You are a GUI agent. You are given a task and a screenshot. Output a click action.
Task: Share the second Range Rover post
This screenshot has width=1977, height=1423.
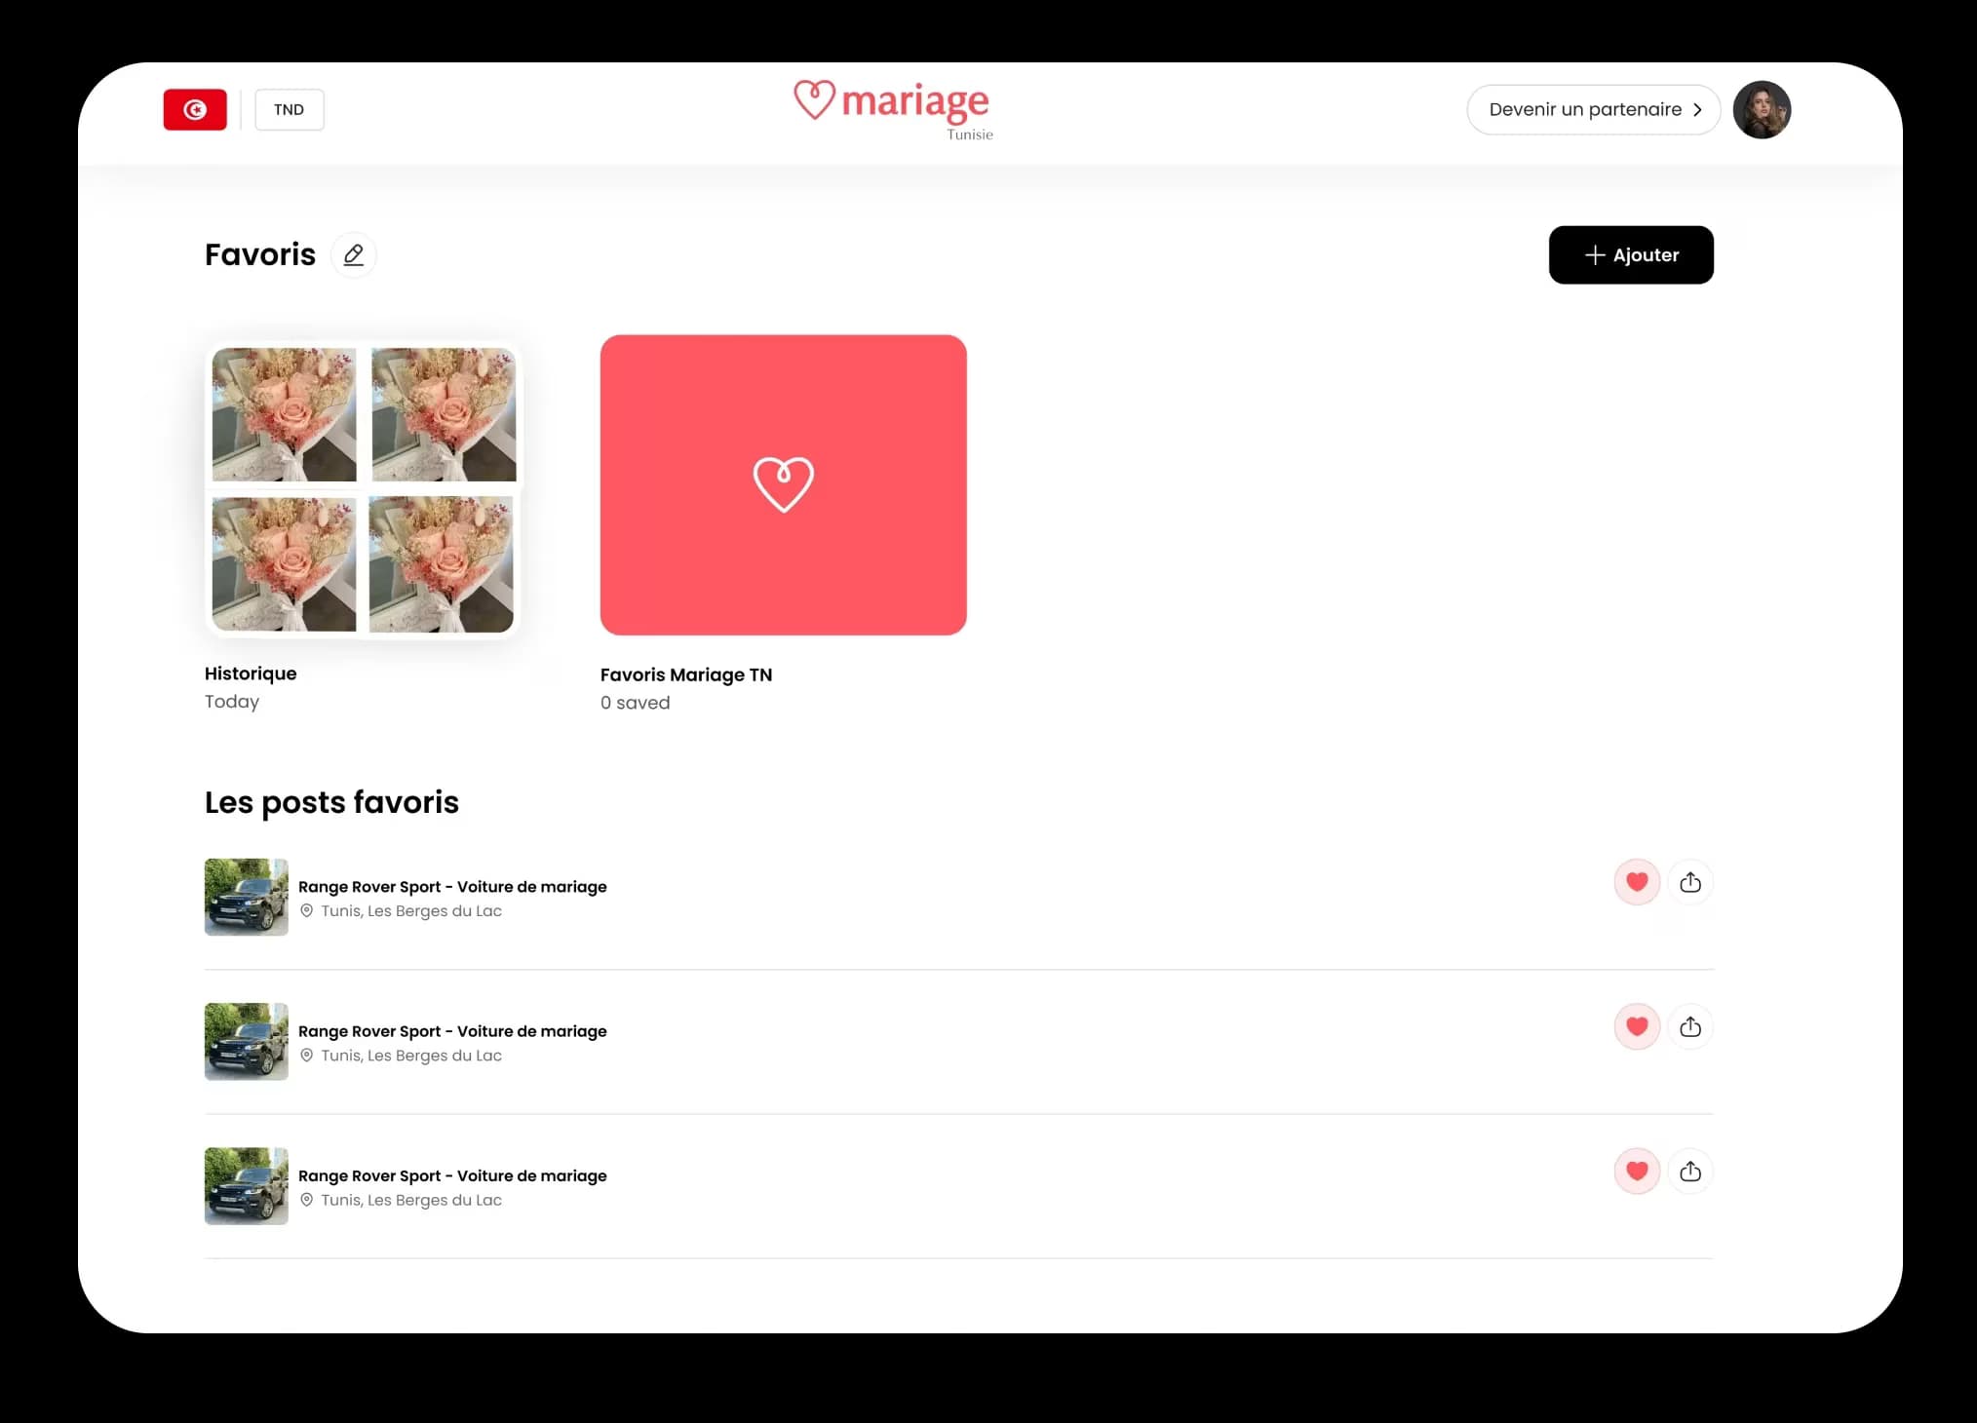click(x=1689, y=1026)
